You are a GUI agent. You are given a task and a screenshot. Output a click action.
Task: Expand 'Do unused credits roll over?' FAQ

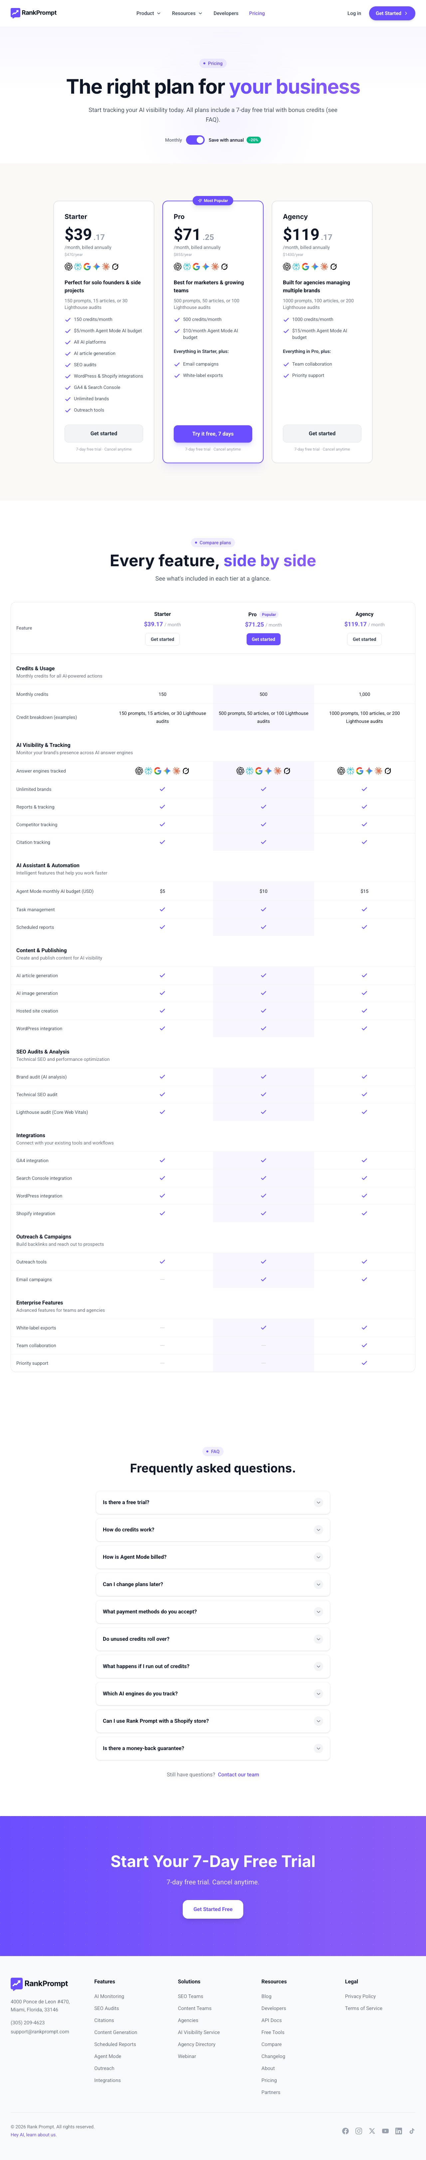click(x=213, y=1638)
